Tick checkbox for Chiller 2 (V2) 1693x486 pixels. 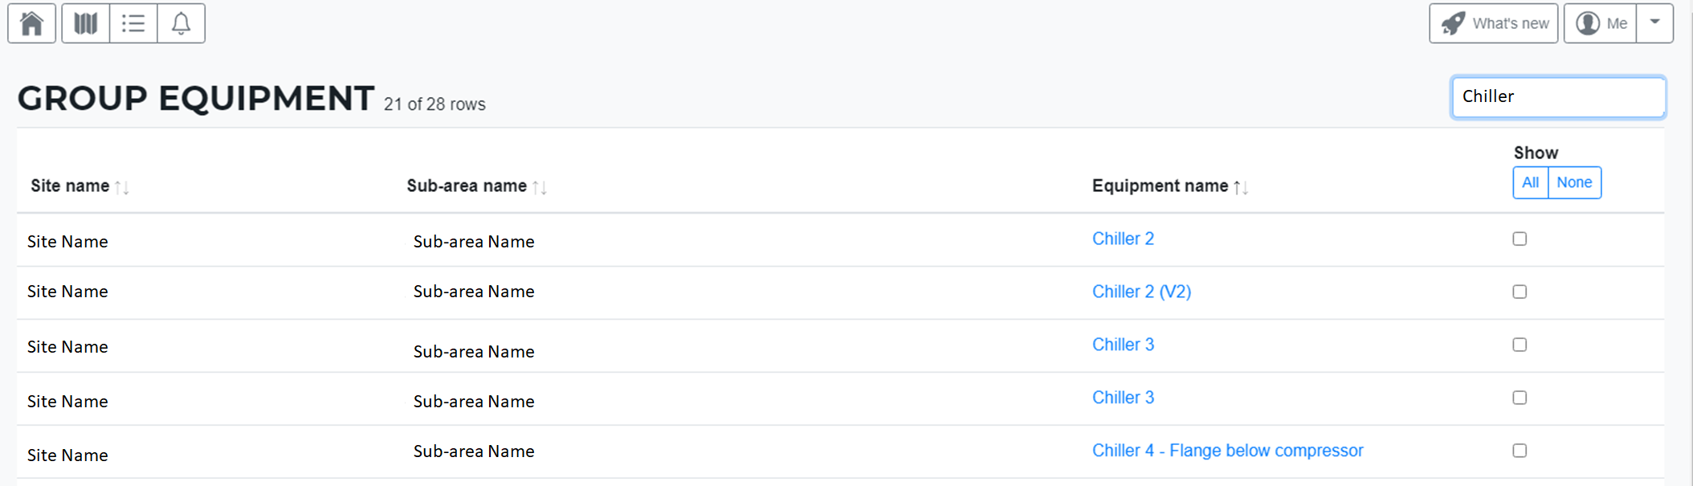[x=1520, y=292]
